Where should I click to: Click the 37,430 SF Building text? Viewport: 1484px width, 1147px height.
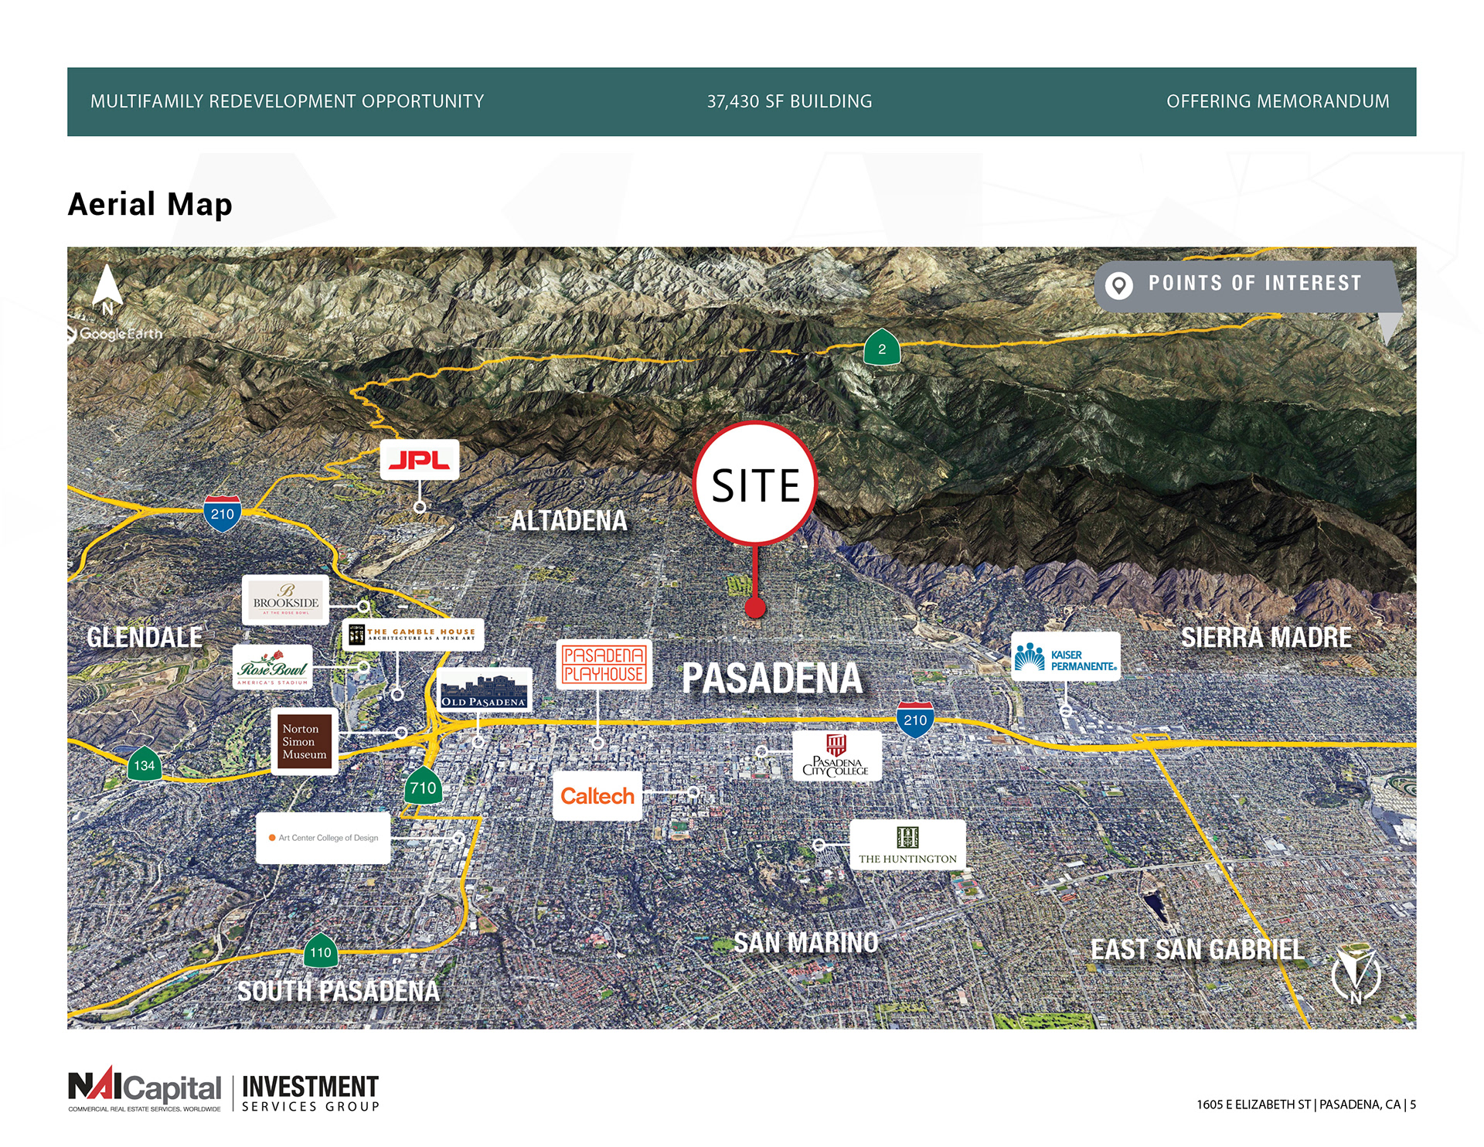(x=789, y=101)
